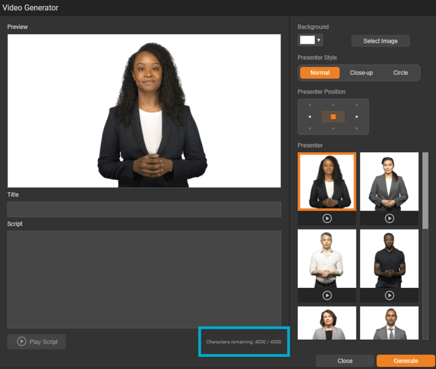
Task: Select the gray-haired man in white shirt presenter
Action: [327, 259]
